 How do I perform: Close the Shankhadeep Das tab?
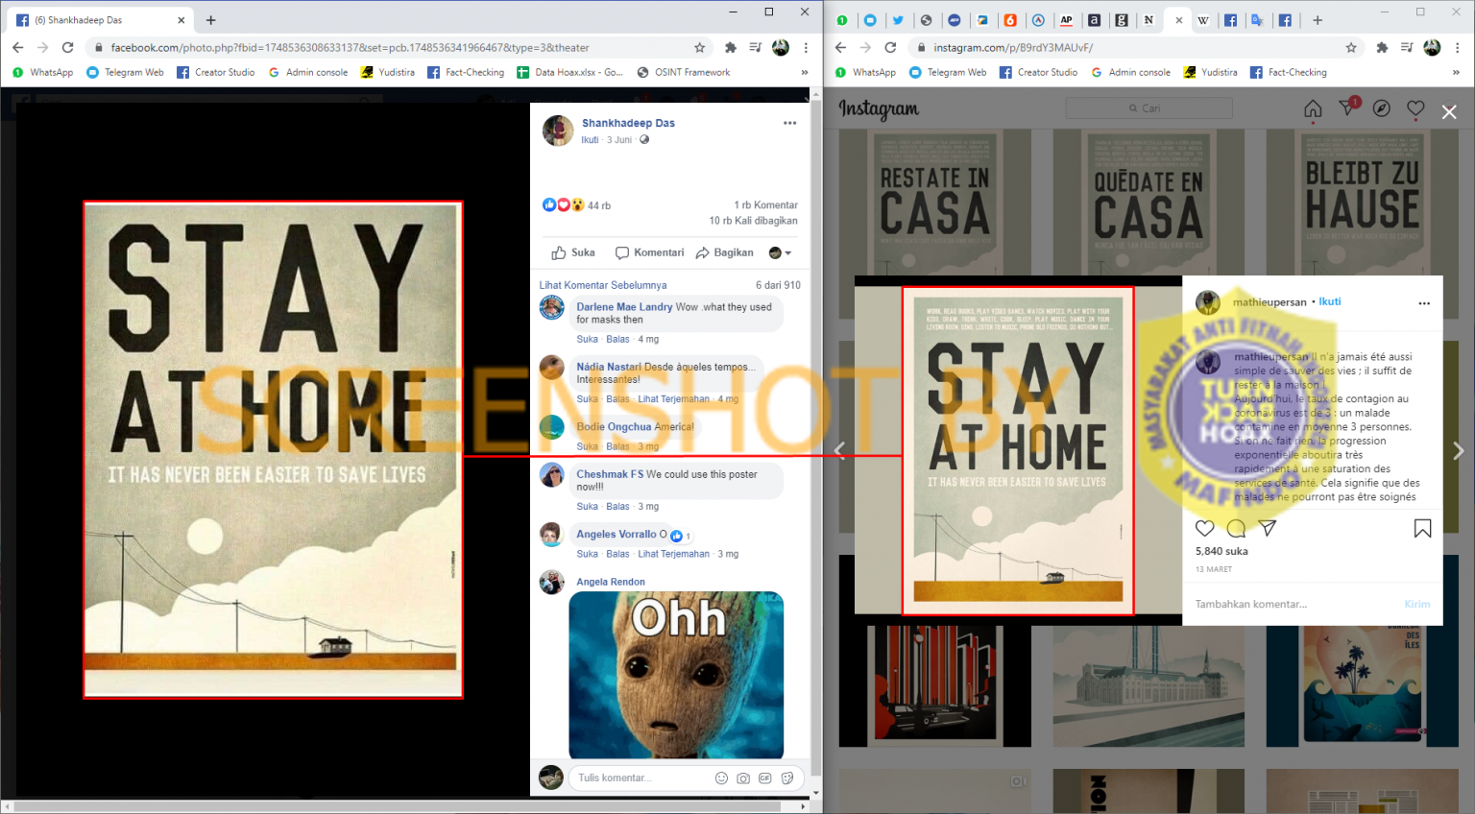tap(181, 19)
